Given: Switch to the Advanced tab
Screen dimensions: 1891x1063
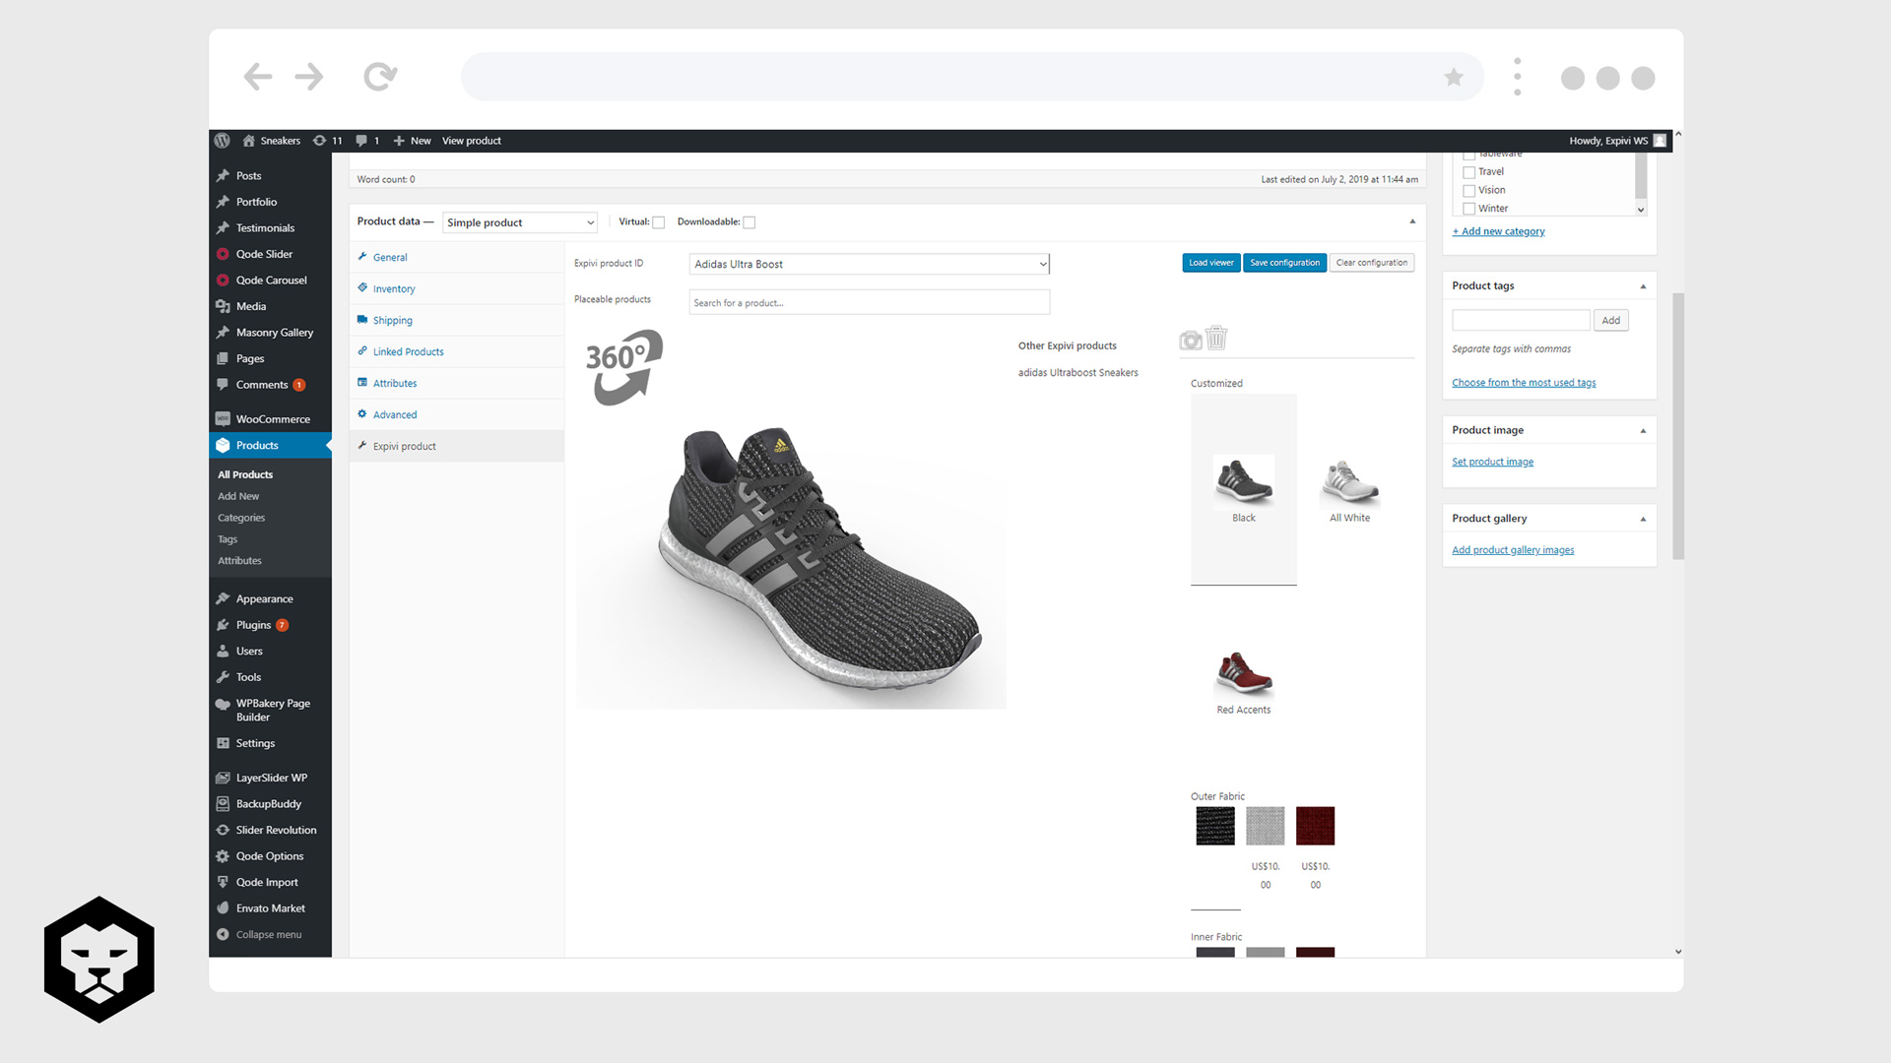Looking at the screenshot, I should click(x=457, y=414).
